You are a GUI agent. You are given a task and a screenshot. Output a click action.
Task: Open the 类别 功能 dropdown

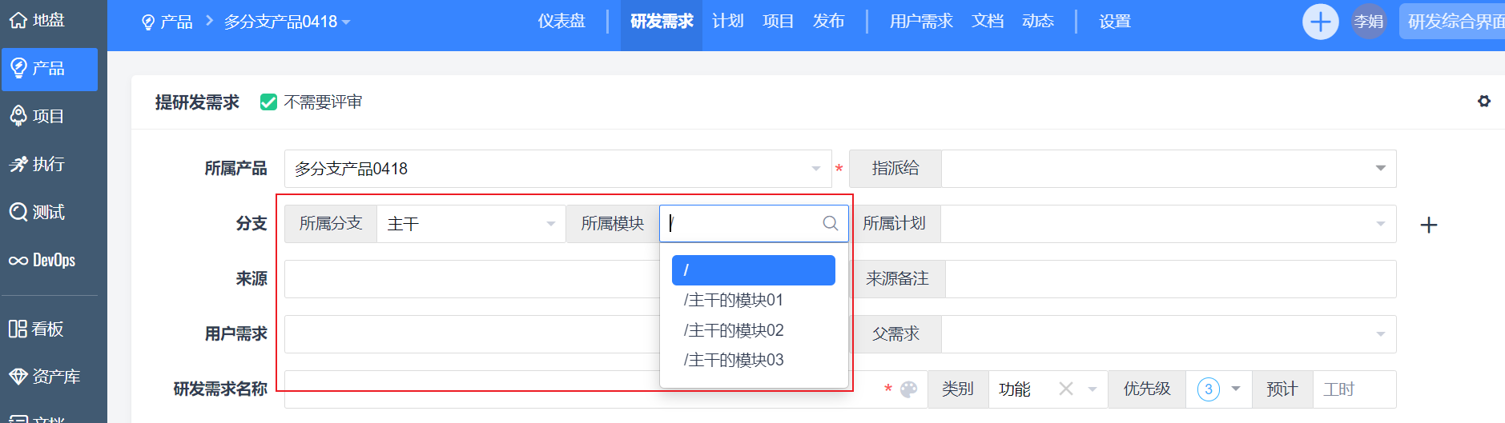(1048, 389)
